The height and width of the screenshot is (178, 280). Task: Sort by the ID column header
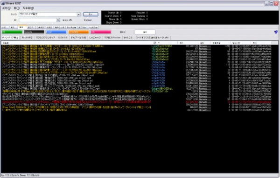[164, 43]
